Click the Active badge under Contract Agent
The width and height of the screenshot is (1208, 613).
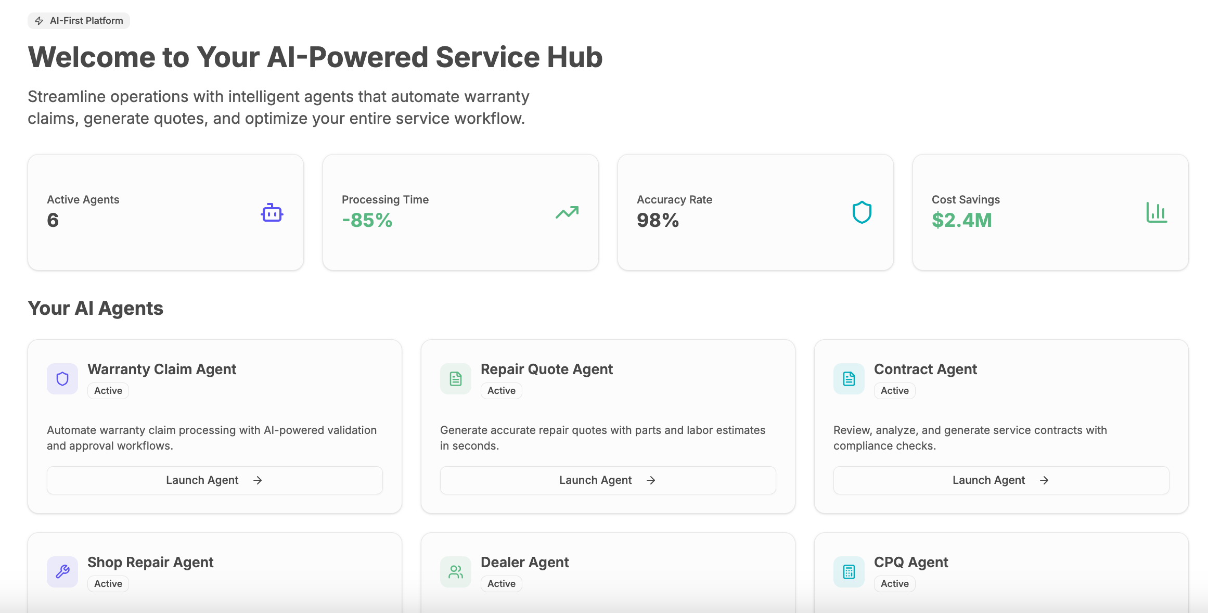[894, 390]
